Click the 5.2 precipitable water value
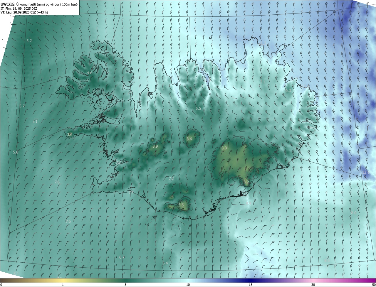This screenshot has width=376, height=287. [29, 40]
